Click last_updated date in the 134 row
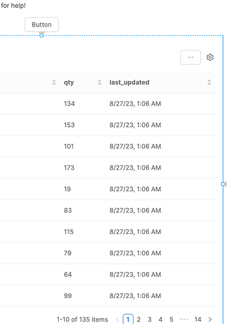The image size is (245, 324). (x=135, y=104)
